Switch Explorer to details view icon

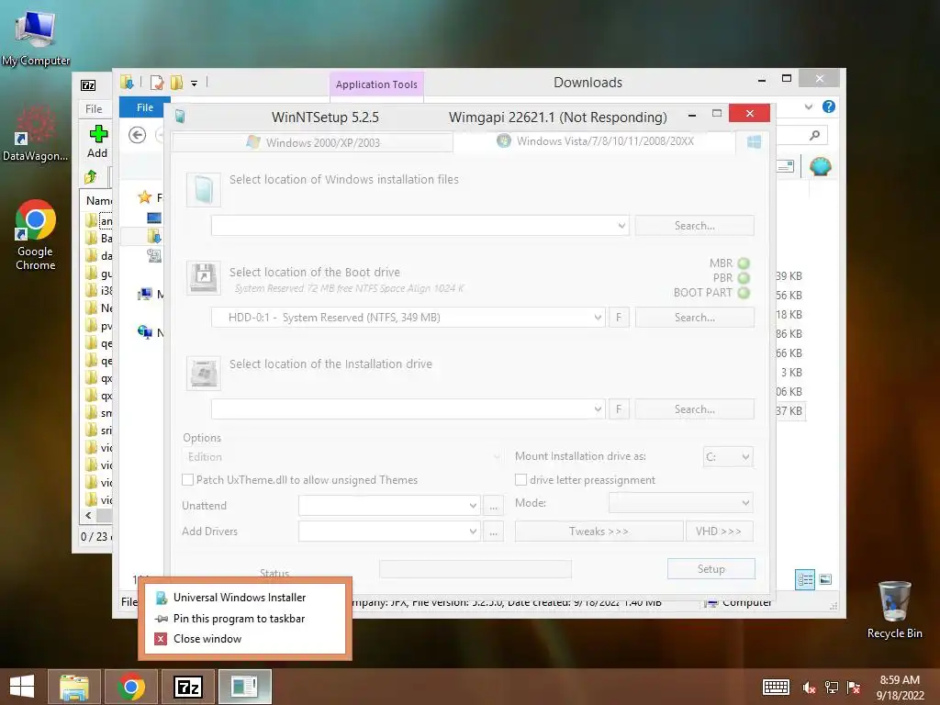click(x=805, y=579)
